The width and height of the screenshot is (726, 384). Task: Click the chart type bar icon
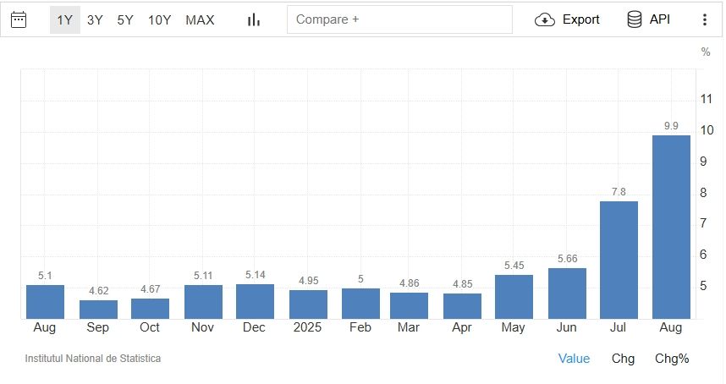253,19
